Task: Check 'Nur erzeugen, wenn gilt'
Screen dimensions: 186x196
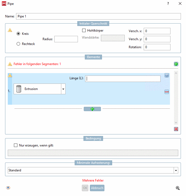Action: [16, 145]
